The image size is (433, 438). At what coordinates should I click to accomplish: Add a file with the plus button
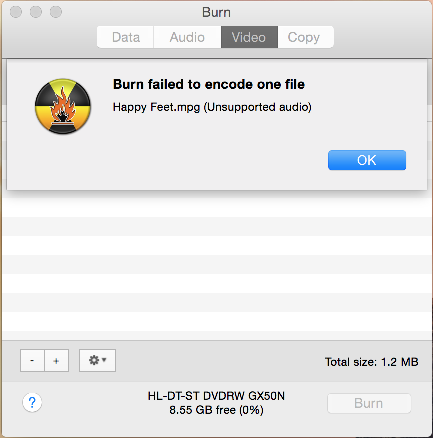click(56, 360)
